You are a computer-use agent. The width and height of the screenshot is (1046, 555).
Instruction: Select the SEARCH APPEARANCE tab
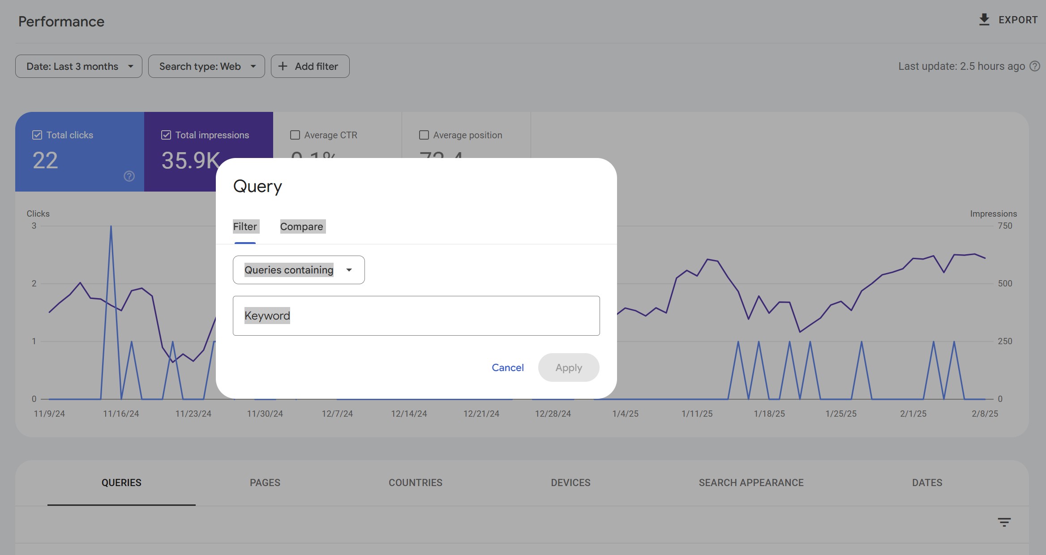[751, 482]
